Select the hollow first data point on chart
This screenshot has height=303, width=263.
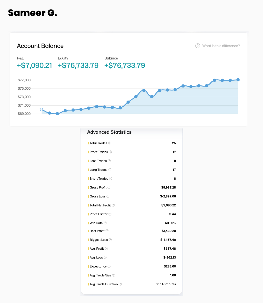42,110
